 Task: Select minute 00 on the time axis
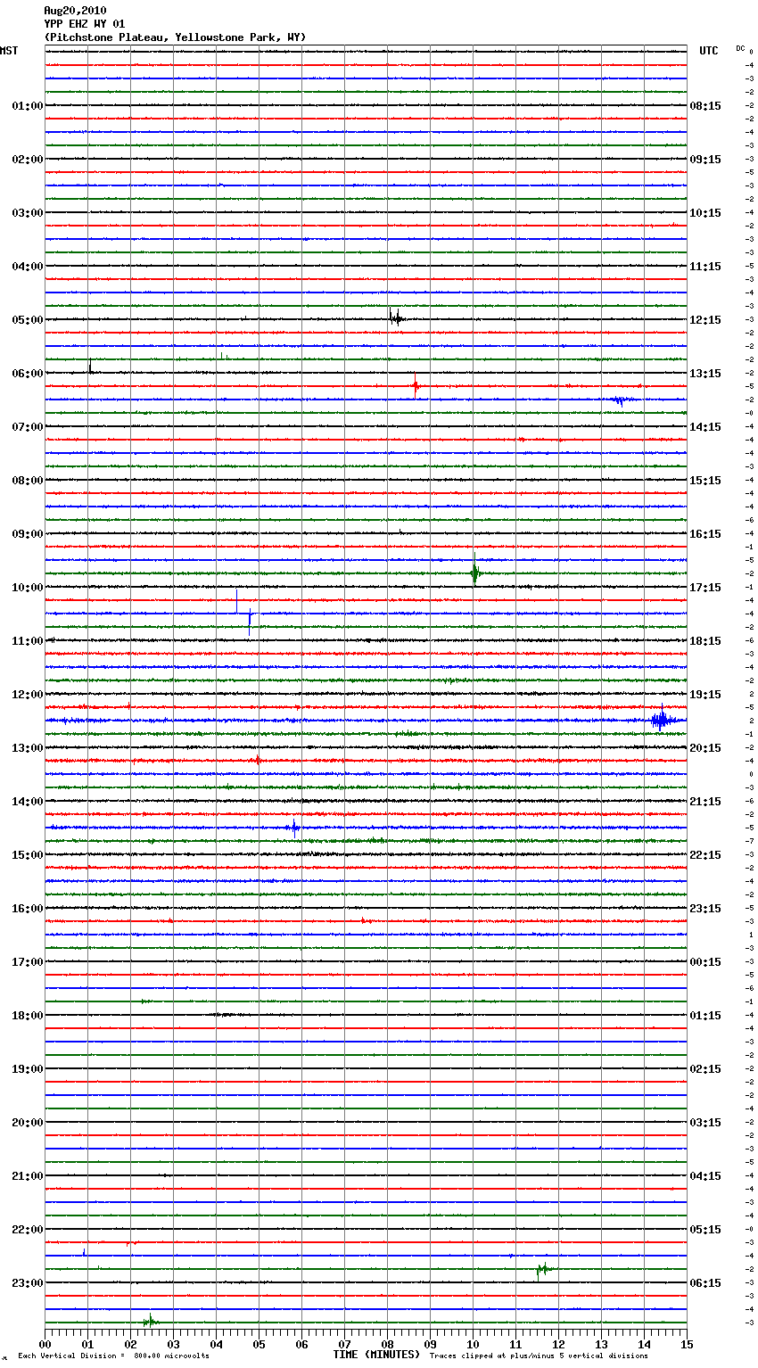(45, 1343)
